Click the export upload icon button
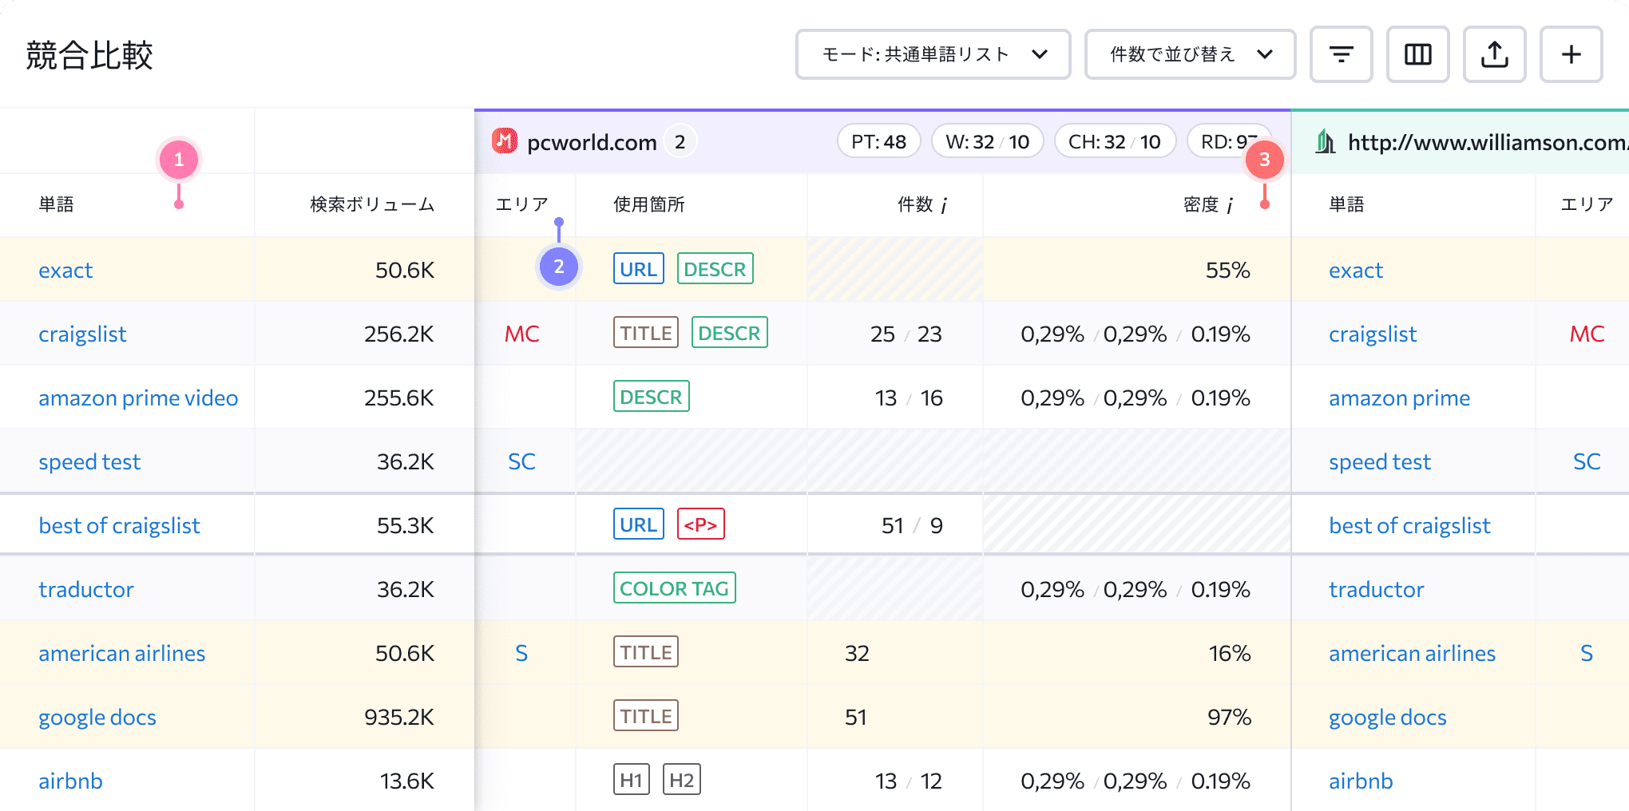 [x=1494, y=54]
